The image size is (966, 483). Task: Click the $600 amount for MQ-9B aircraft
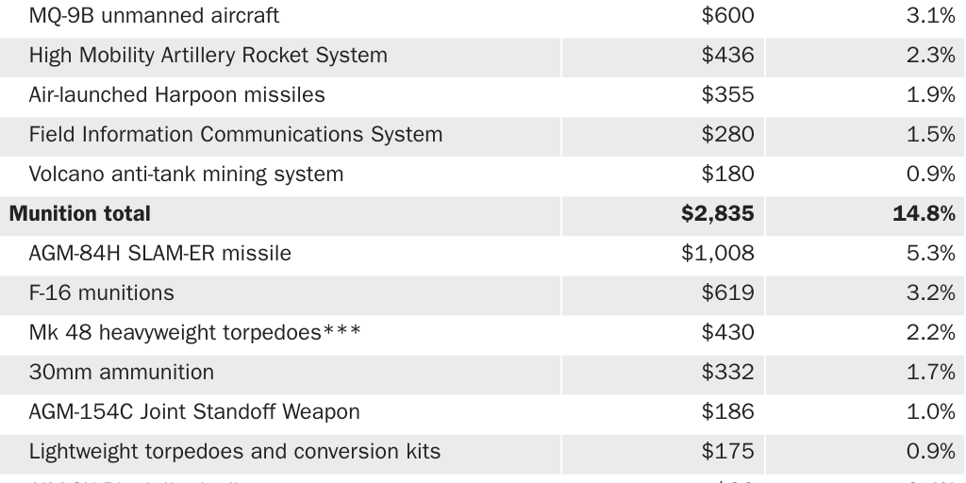[x=727, y=16]
